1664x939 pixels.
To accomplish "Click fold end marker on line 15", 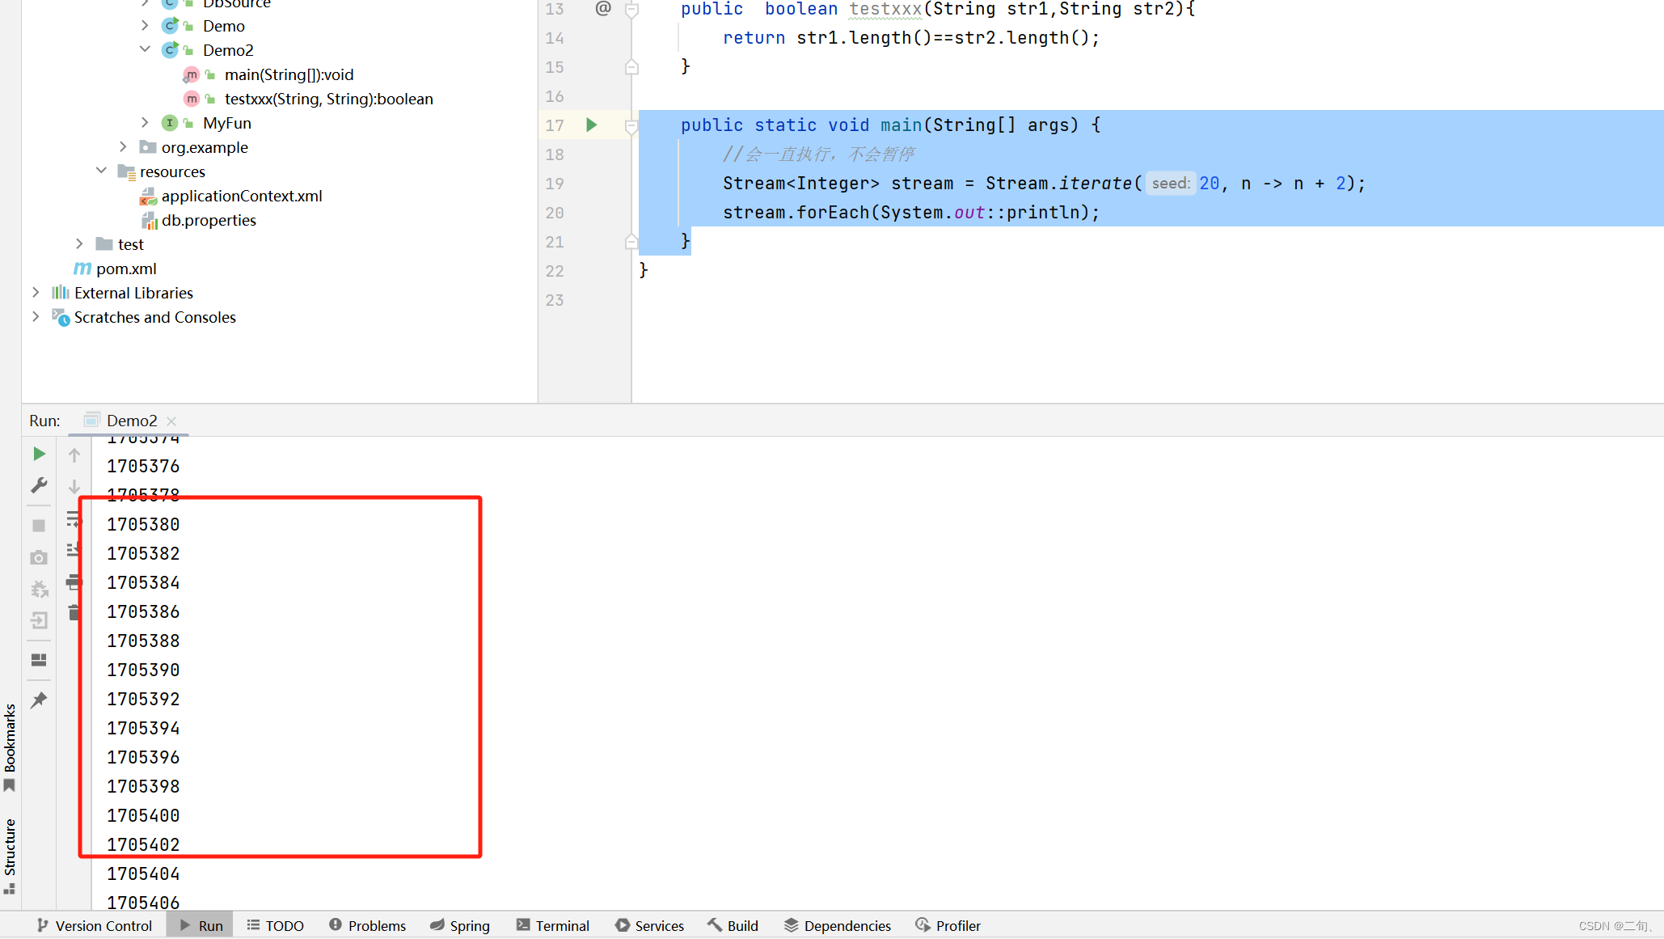I will (632, 67).
